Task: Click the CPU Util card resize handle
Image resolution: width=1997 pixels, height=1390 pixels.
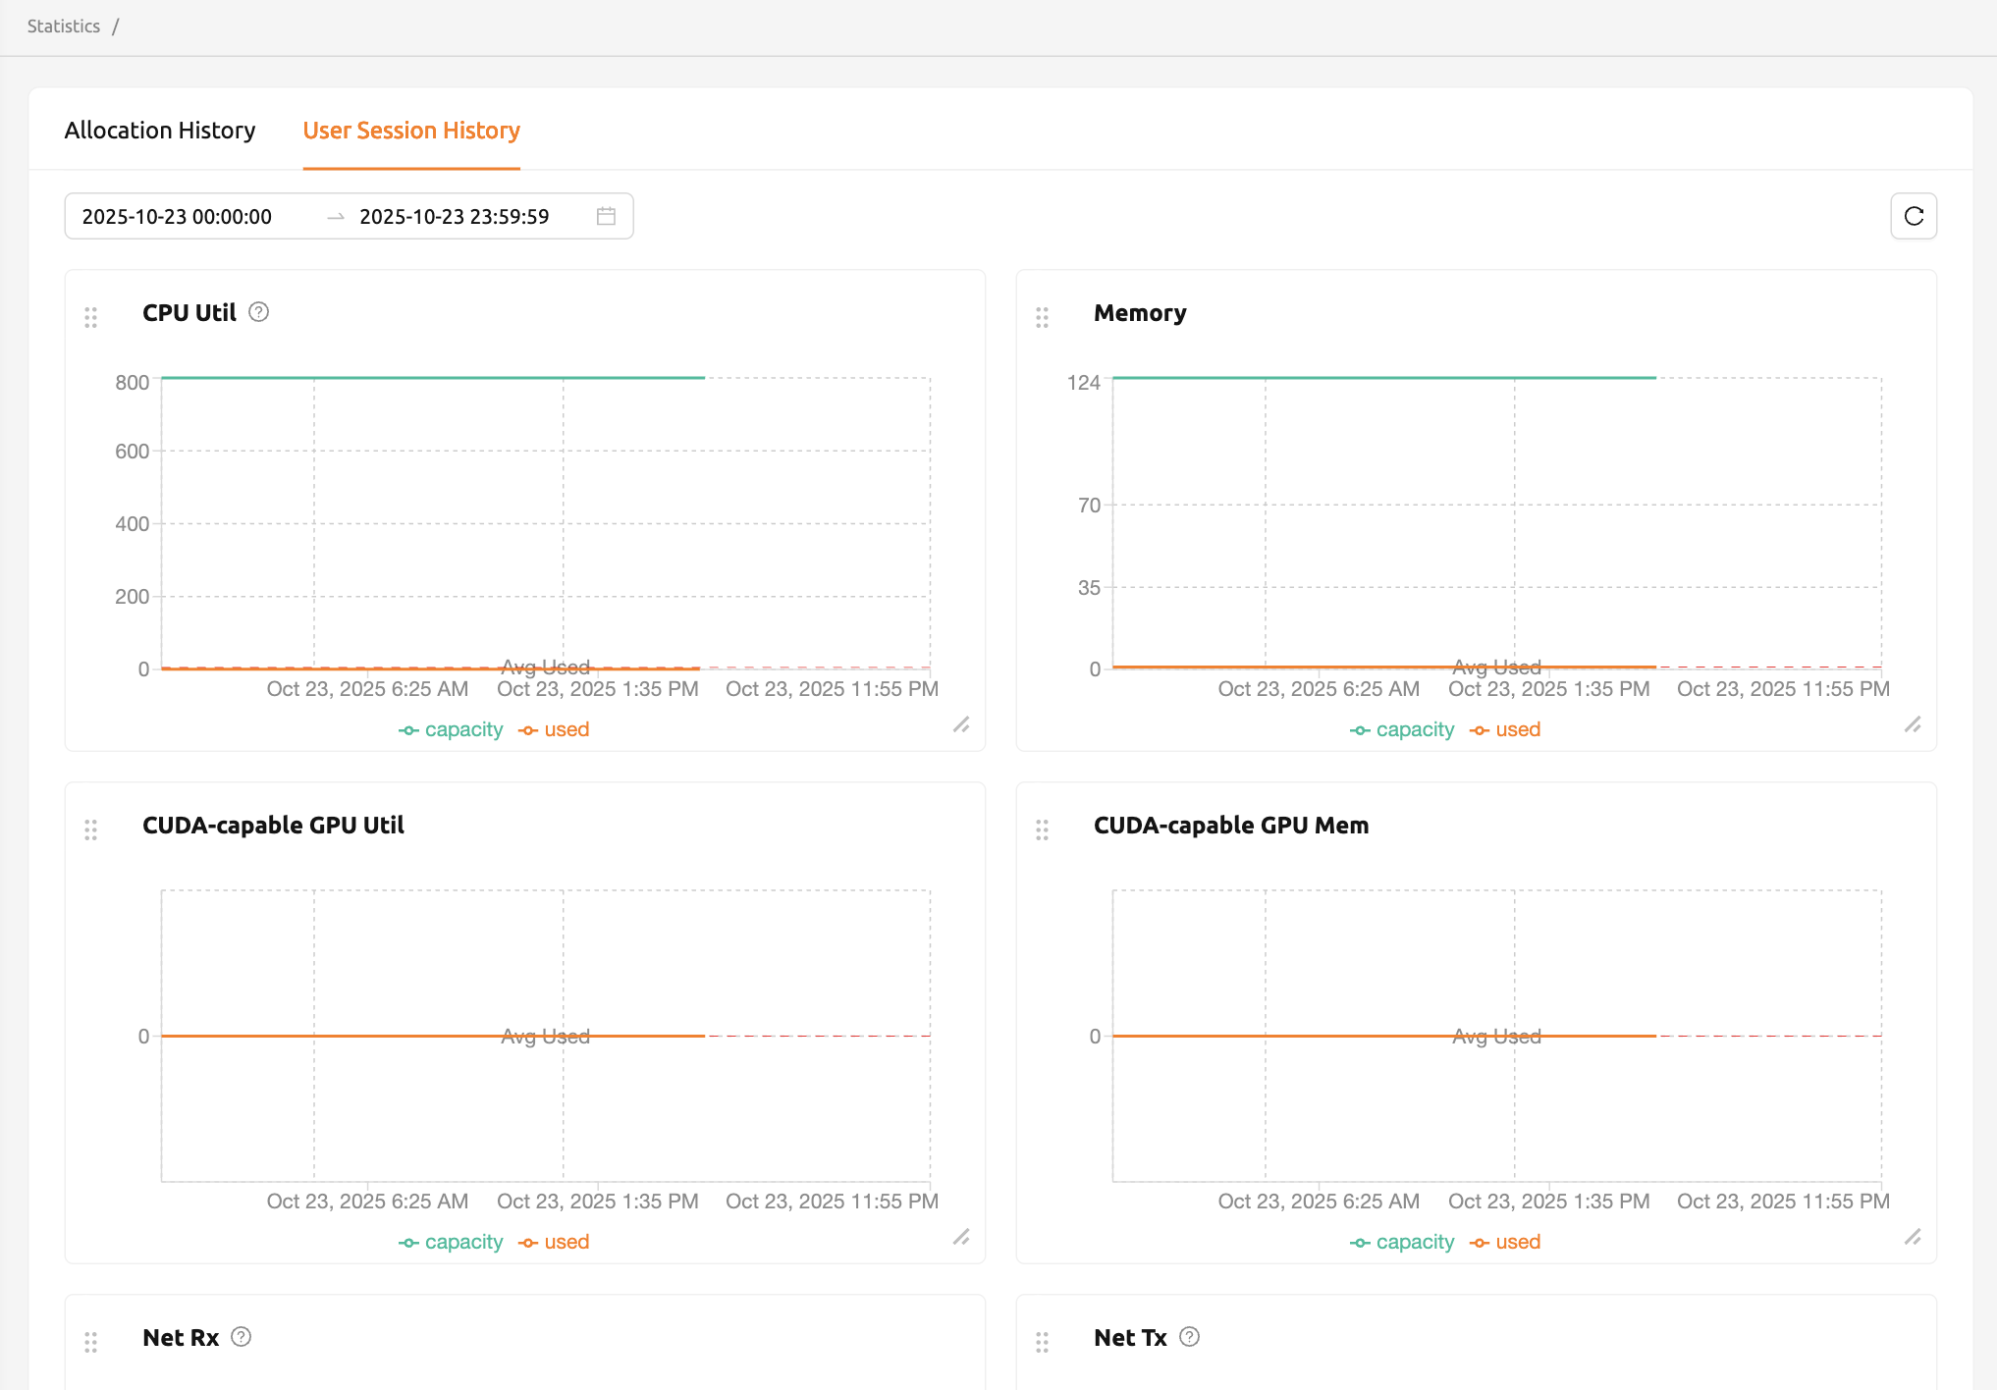Action: point(961,724)
